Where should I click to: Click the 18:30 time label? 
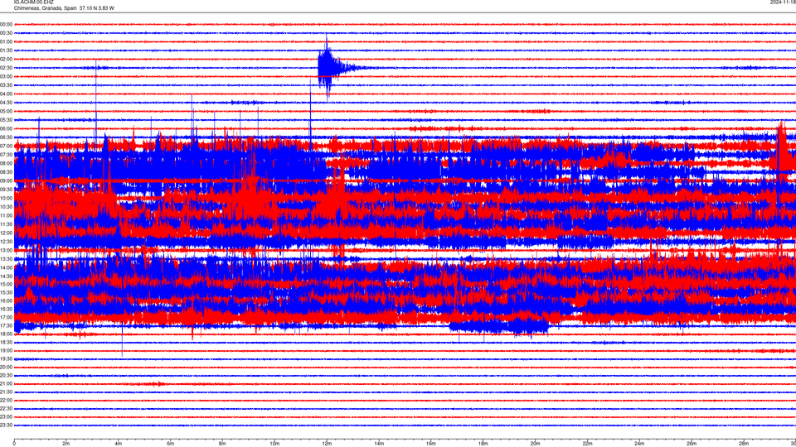pyautogui.click(x=6, y=343)
